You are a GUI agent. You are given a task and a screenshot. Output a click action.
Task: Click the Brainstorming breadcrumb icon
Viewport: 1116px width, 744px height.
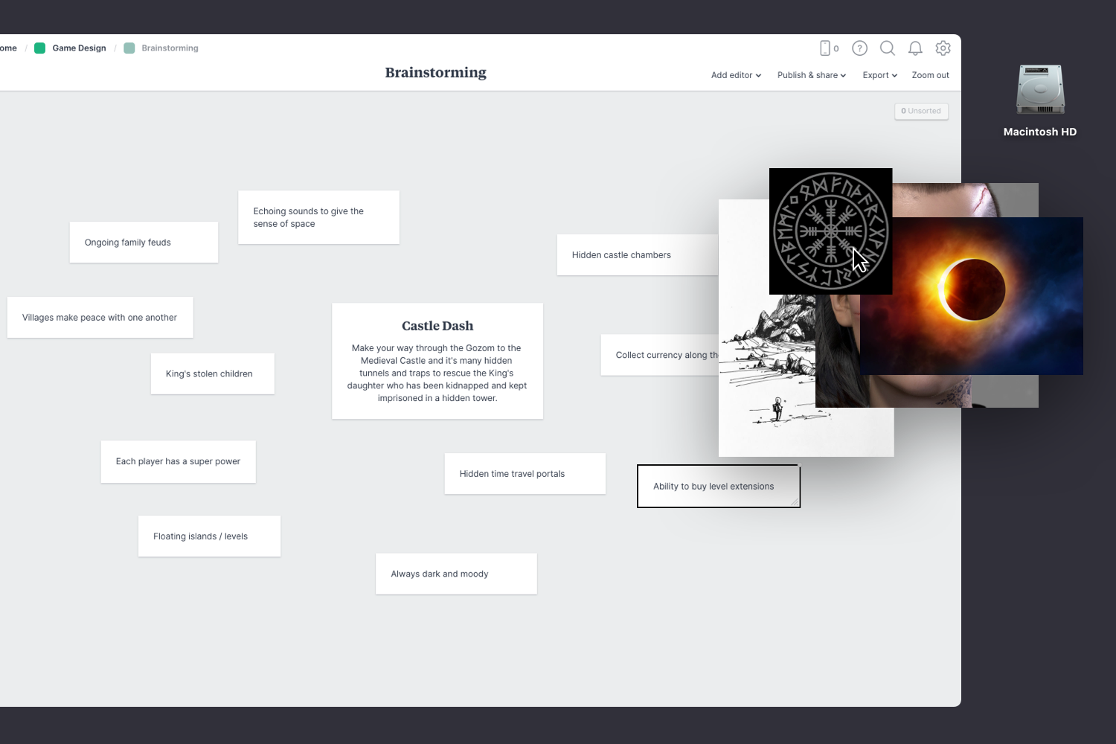point(129,48)
